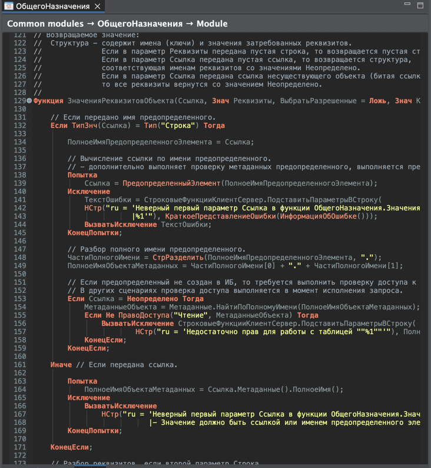Viewport: 431px width, 468px height.
Task: Click the "Чтение" string on line 155
Action: pyautogui.click(x=190, y=315)
